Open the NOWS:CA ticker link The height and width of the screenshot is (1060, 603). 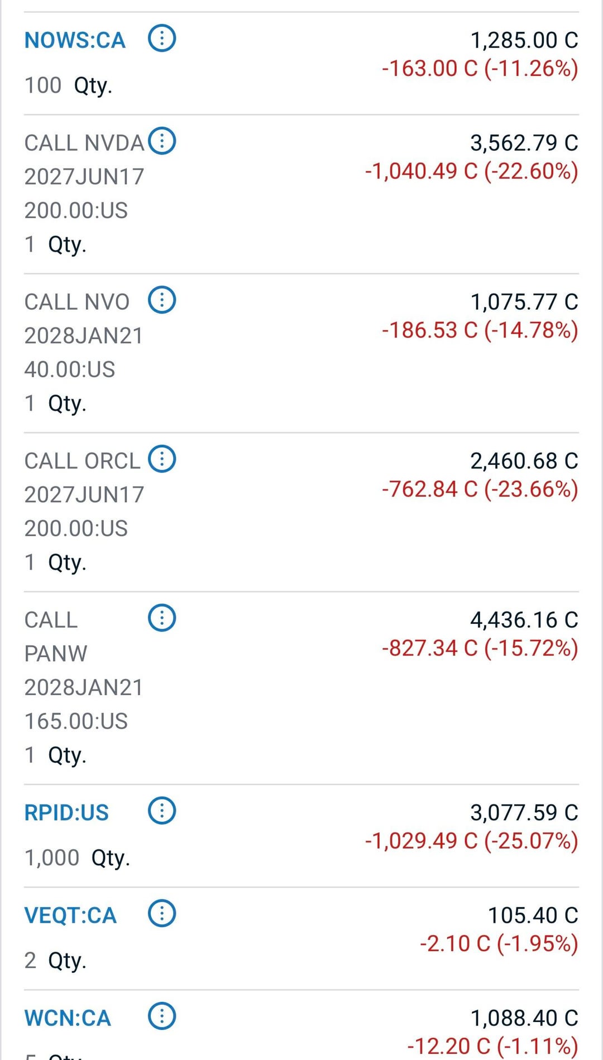point(75,40)
